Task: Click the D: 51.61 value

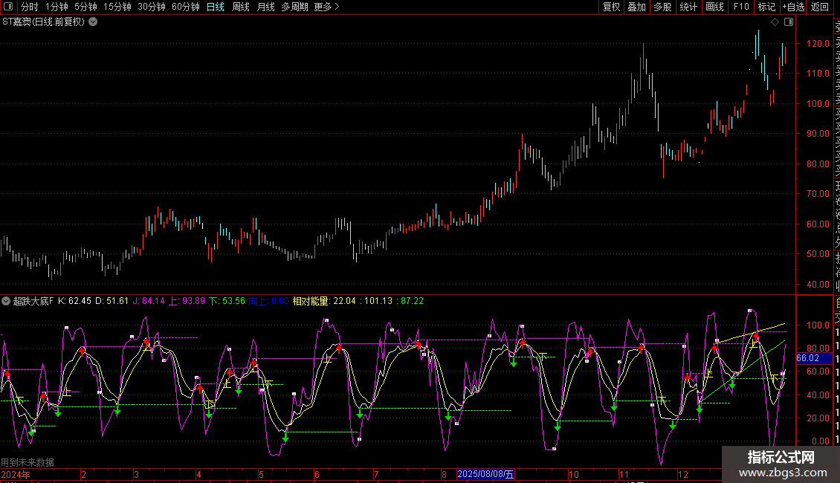Action: coord(112,301)
